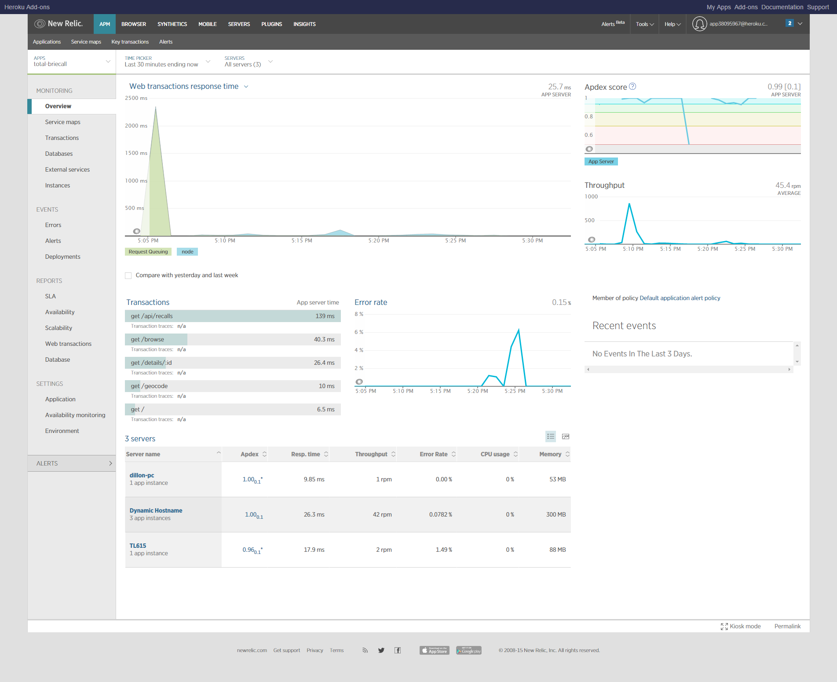
Task: Expand the account chevron next to badge
Action: click(x=800, y=24)
